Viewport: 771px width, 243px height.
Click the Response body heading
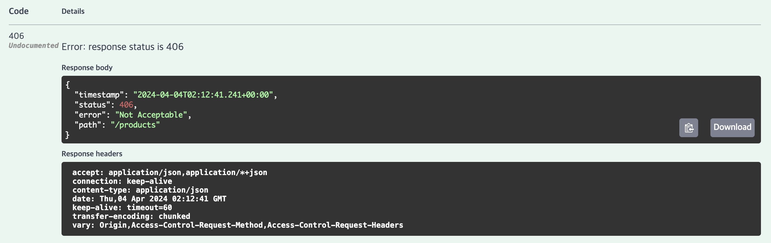click(87, 68)
